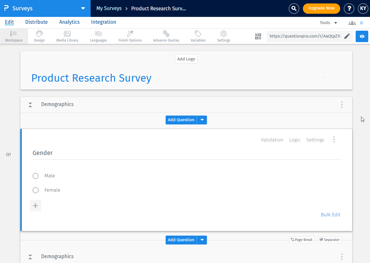Image resolution: width=370 pixels, height=263 pixels.
Task: Open Advance Quotas
Action: [166, 36]
